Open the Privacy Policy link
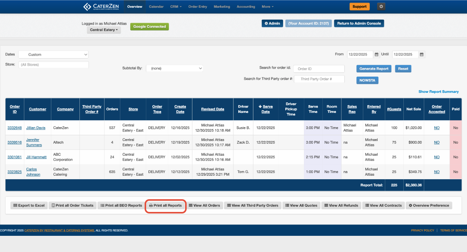Screen dimensions: 467x252 point(422,230)
